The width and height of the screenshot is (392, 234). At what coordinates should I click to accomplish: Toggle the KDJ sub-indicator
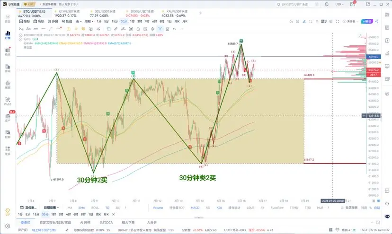[219, 208]
